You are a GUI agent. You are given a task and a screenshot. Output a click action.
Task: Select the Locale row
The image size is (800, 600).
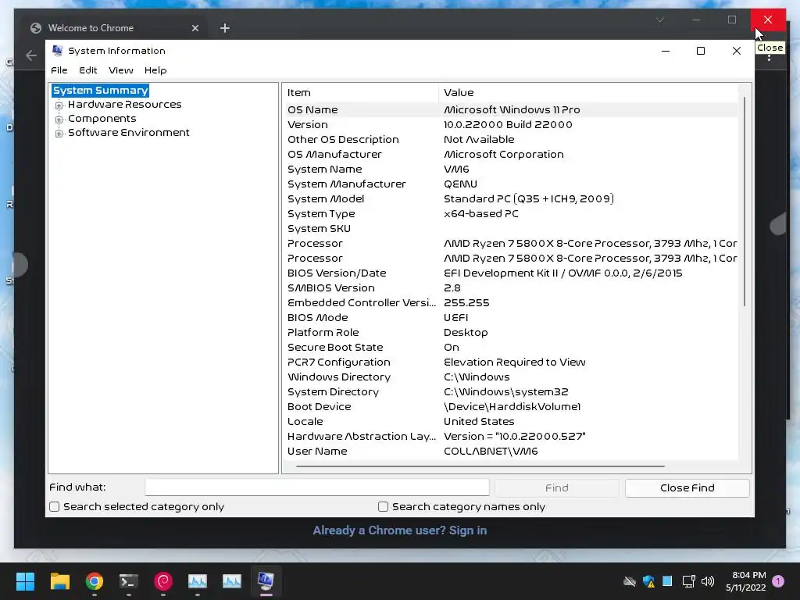coord(510,421)
